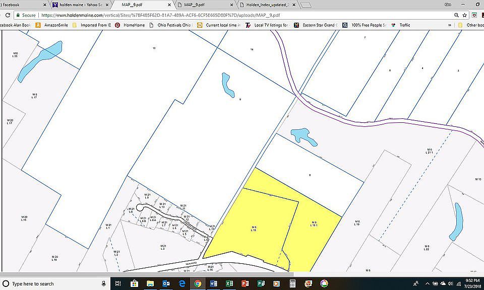Click the Microsoft Edge taskbar icon

coord(182,283)
